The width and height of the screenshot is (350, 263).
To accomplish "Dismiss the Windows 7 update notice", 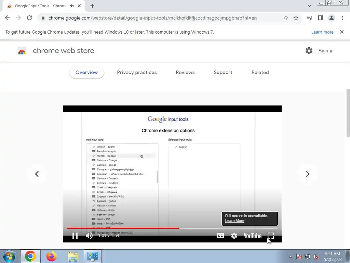I will [342, 32].
